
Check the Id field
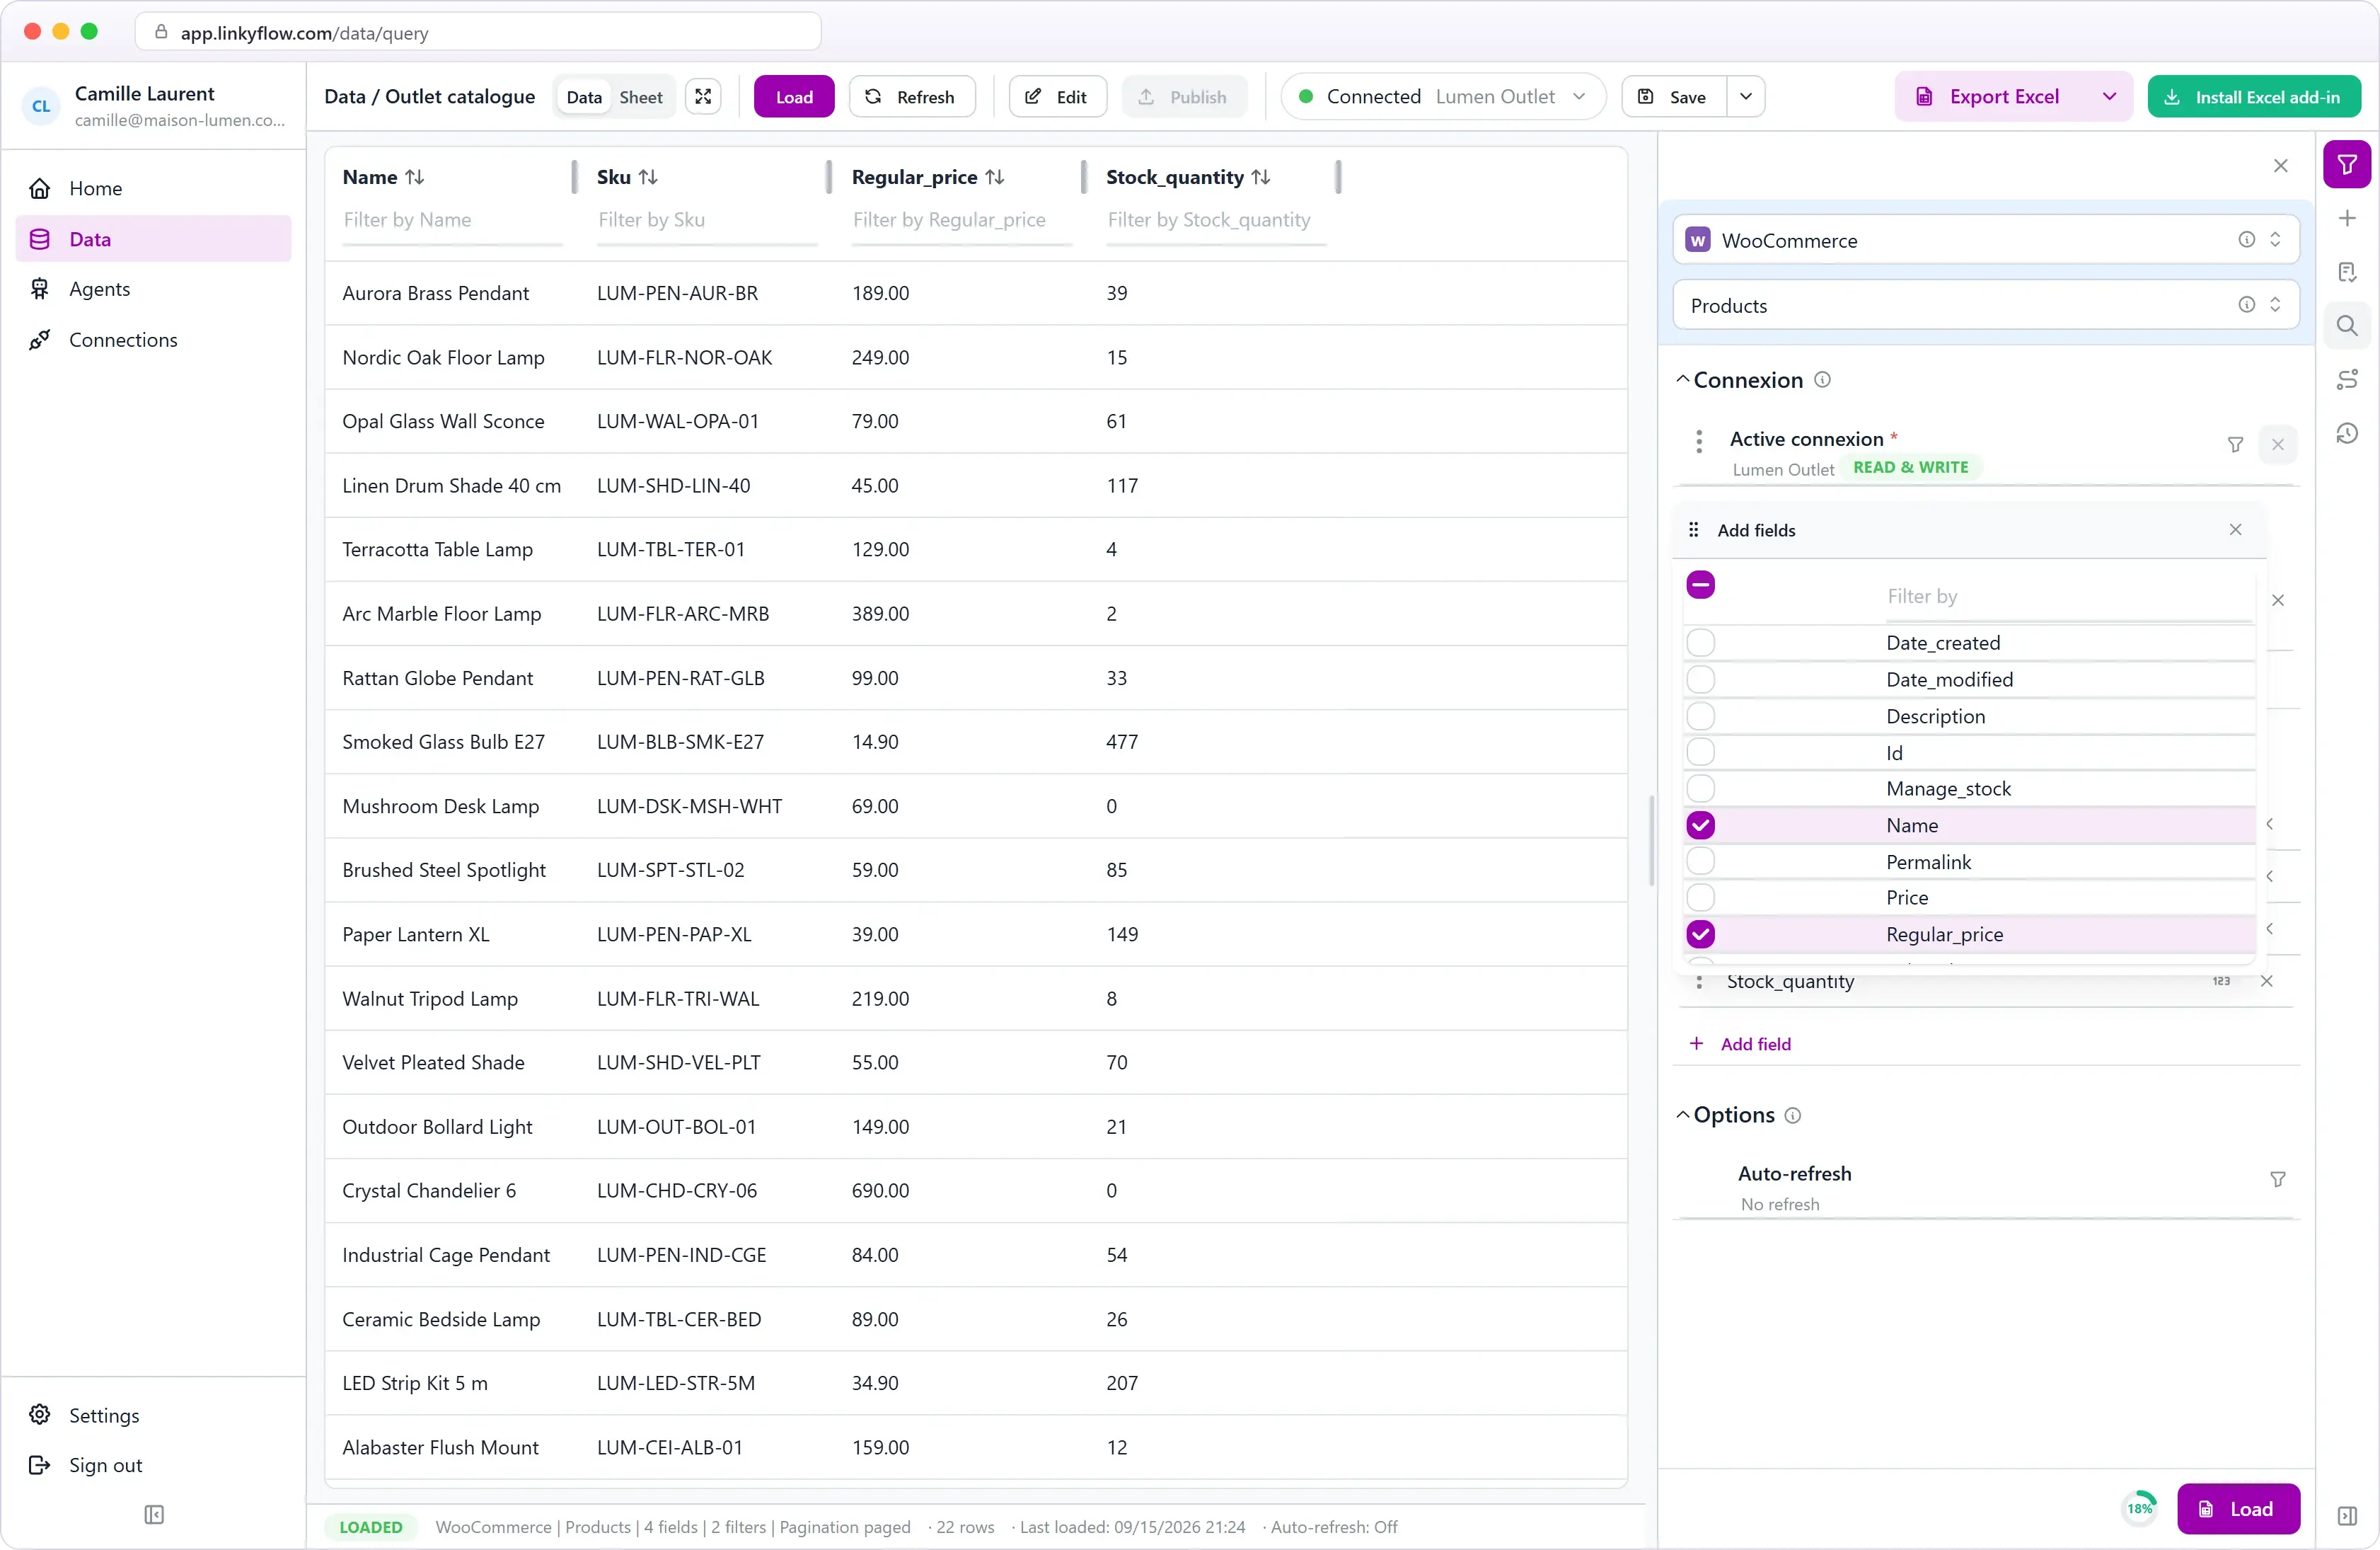(x=1700, y=752)
